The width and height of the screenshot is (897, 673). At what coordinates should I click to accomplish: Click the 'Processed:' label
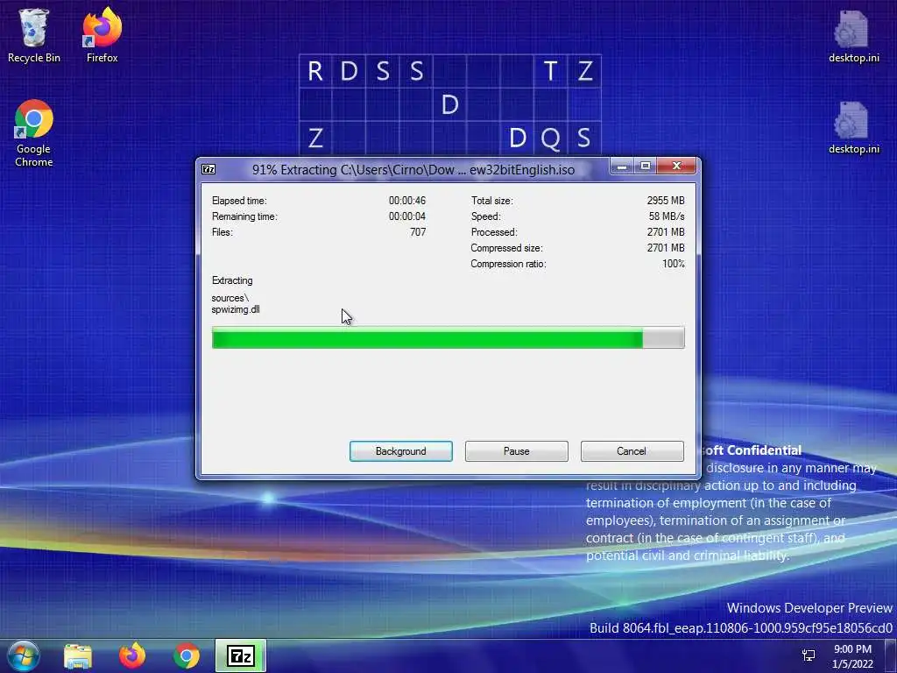[494, 232]
